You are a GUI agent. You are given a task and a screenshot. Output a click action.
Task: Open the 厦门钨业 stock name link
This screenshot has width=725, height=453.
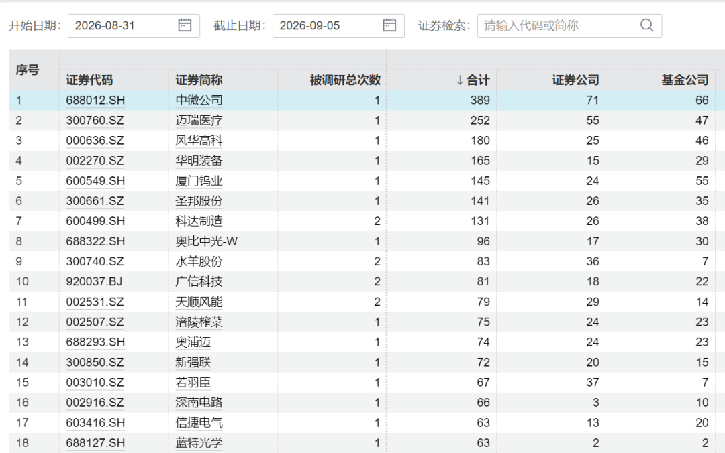tap(199, 181)
